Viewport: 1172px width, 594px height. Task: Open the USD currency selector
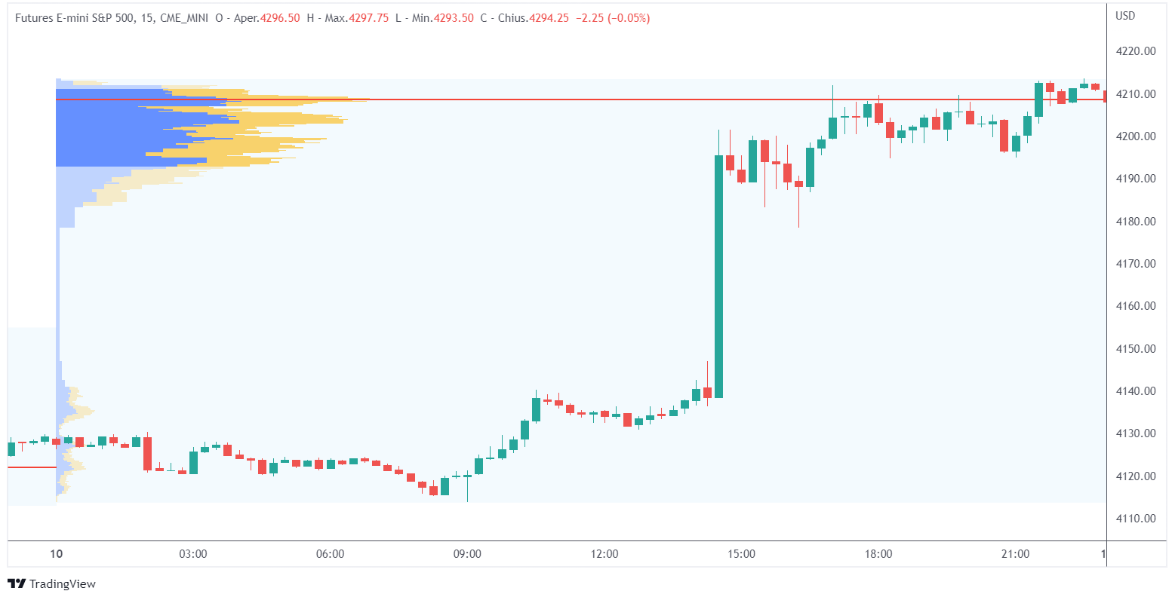pyautogui.click(x=1124, y=16)
